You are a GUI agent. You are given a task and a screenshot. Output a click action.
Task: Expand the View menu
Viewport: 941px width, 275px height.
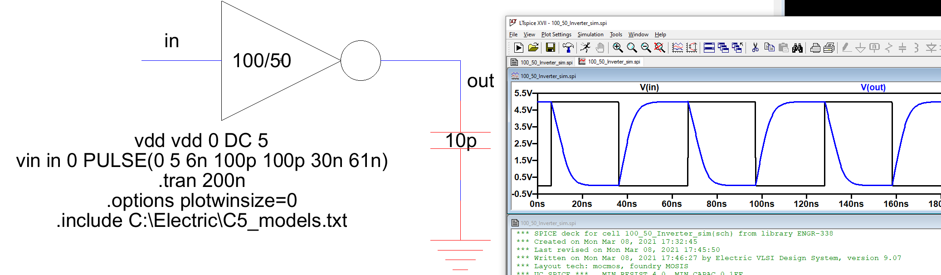(x=529, y=34)
